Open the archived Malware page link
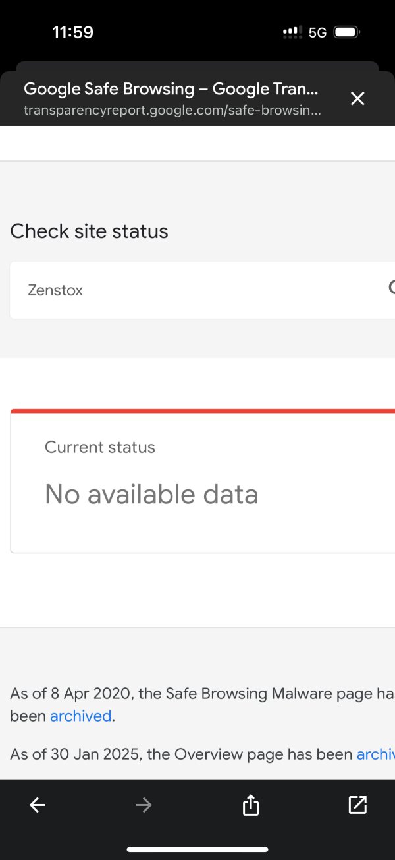 80,716
